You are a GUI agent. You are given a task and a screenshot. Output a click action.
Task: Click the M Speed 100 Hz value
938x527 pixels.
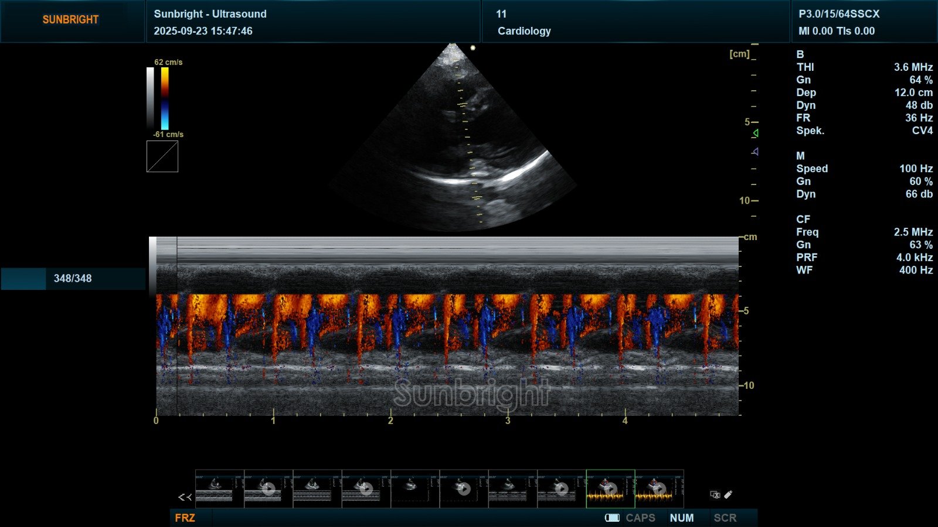[916, 169]
